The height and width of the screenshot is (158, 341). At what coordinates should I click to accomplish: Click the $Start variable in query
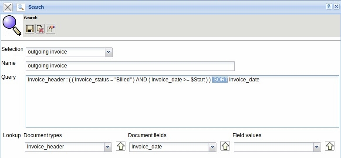(x=198, y=80)
